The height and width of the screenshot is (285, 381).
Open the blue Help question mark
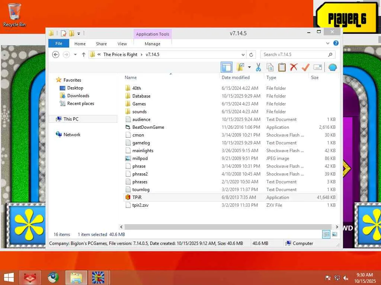pyautogui.click(x=336, y=43)
